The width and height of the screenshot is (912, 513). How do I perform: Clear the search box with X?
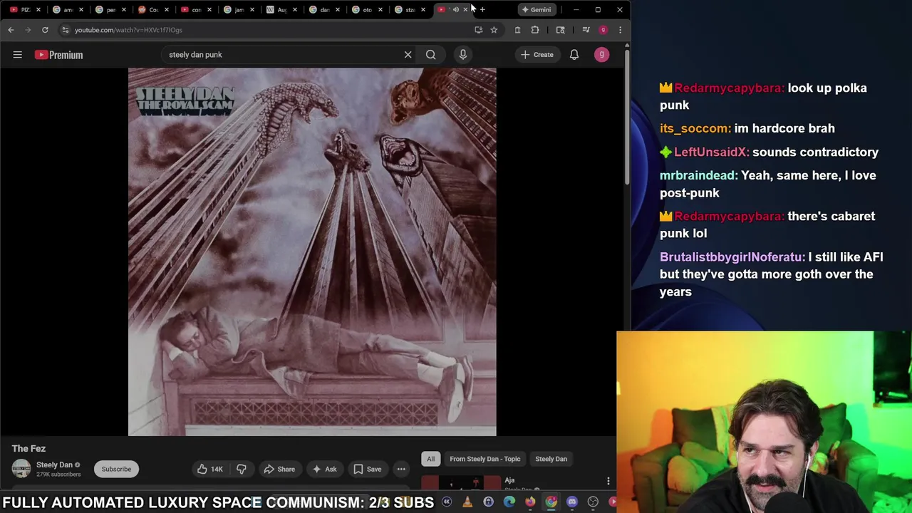(x=408, y=55)
